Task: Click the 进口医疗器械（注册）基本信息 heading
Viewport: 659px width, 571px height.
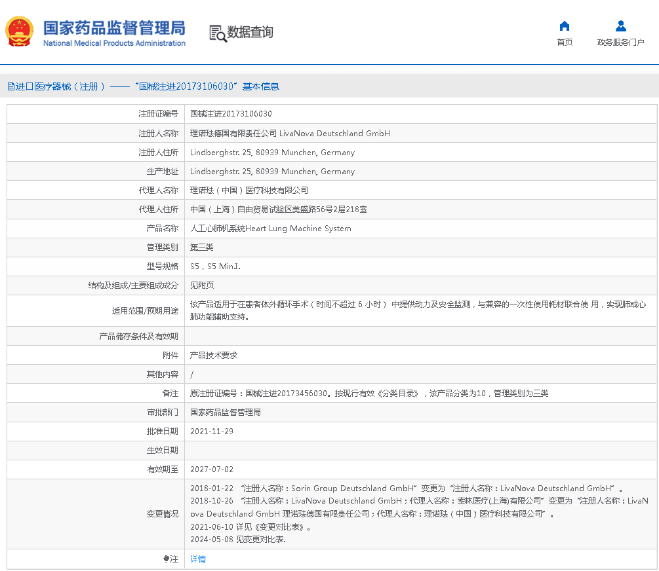Action: tap(144, 86)
